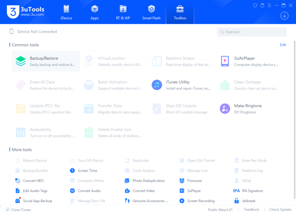
Task: Click the Turn Off iDevice label
Action: pyautogui.click(x=90, y=161)
